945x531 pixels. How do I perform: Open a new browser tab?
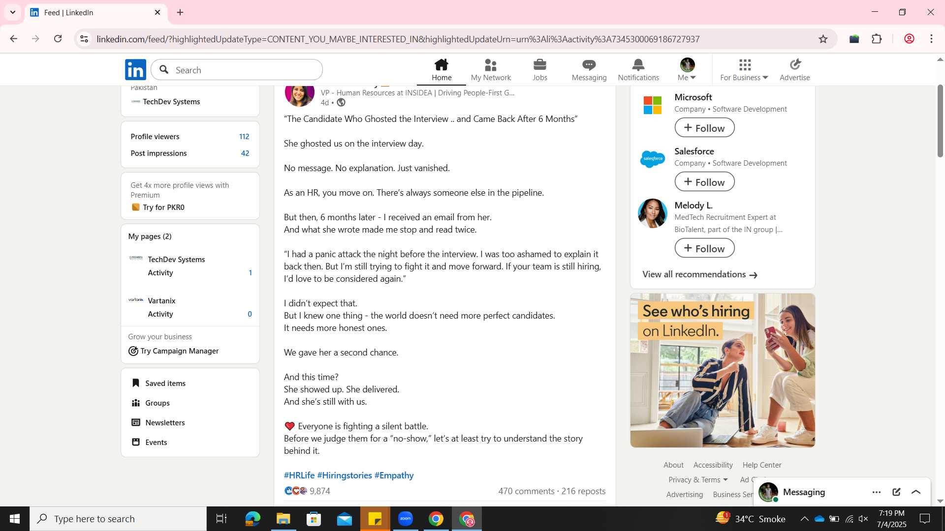click(180, 12)
